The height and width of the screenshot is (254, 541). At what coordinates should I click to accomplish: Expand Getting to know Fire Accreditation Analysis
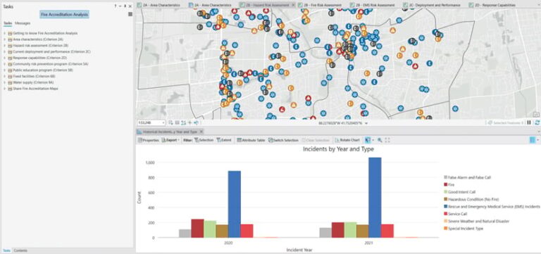coord(5,34)
